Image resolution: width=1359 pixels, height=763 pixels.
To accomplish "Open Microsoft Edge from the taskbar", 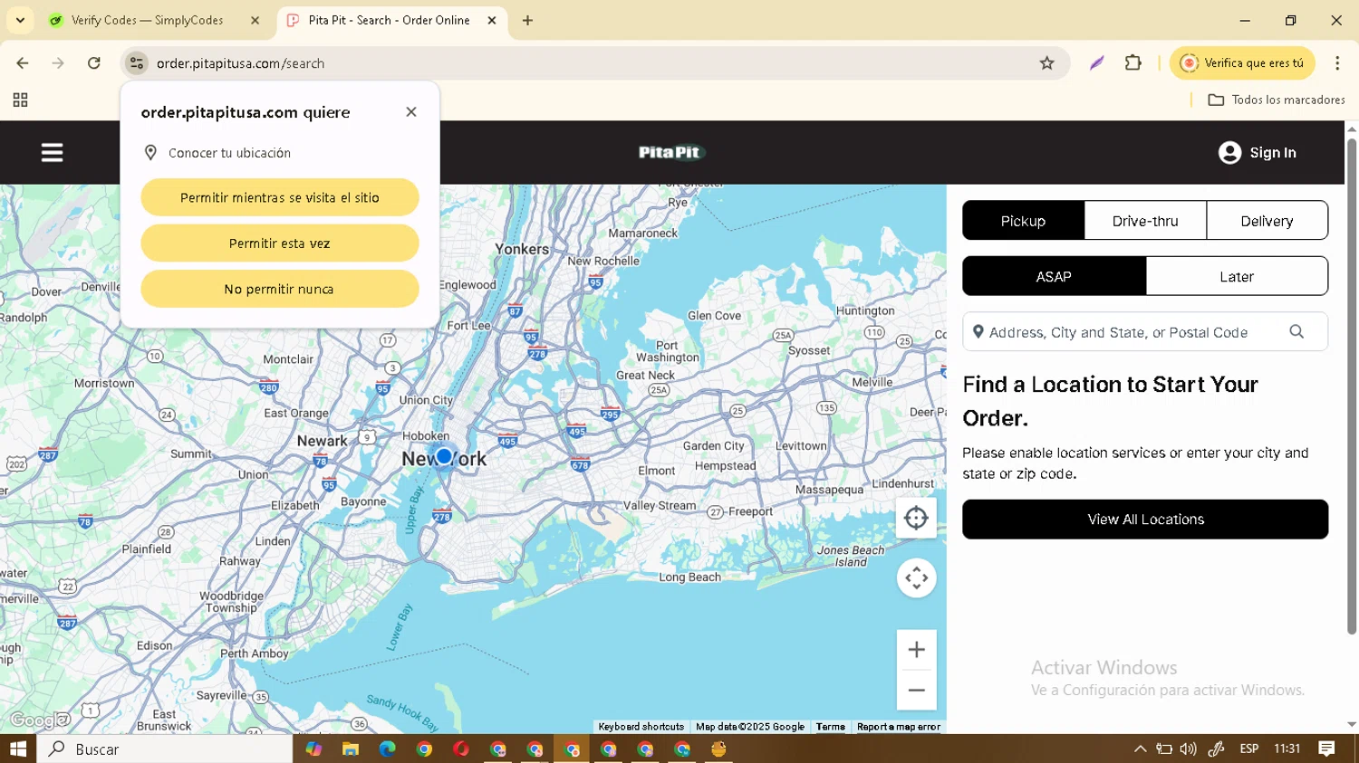I will pos(388,749).
